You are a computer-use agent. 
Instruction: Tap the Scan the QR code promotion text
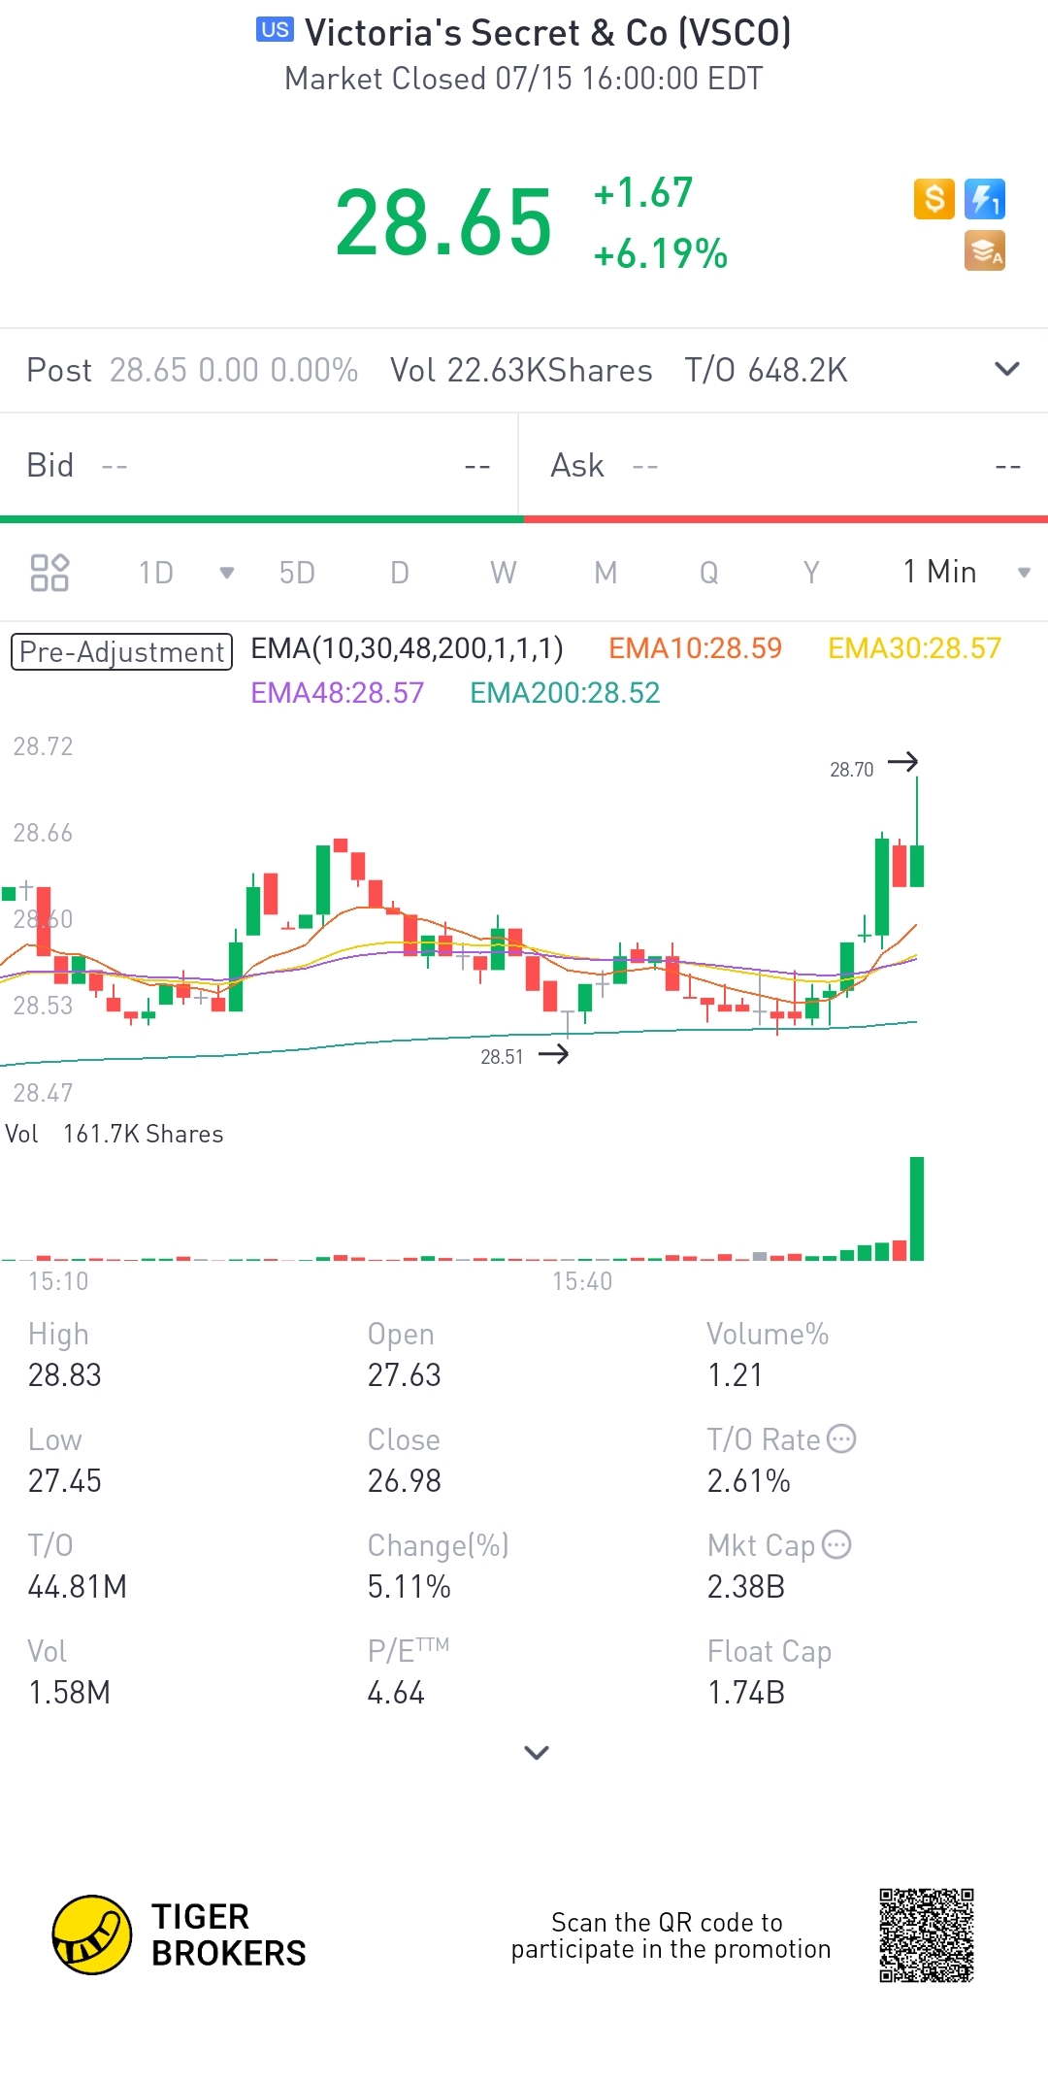coord(671,1935)
